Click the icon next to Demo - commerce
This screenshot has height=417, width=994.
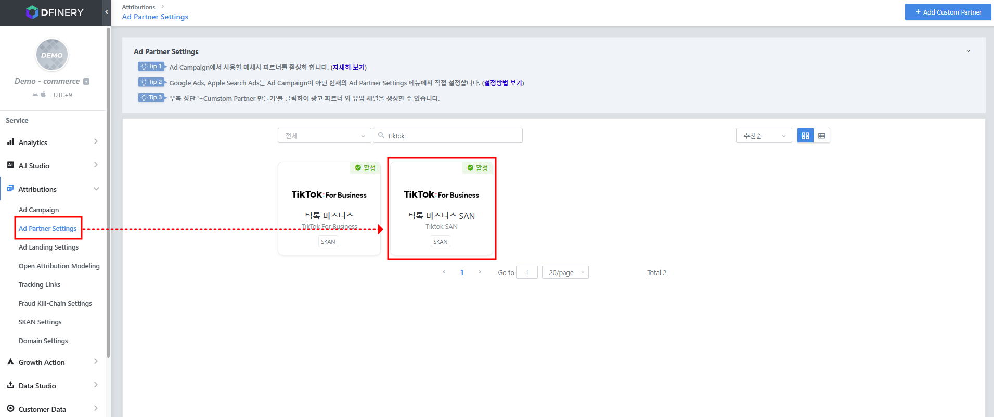pos(86,81)
